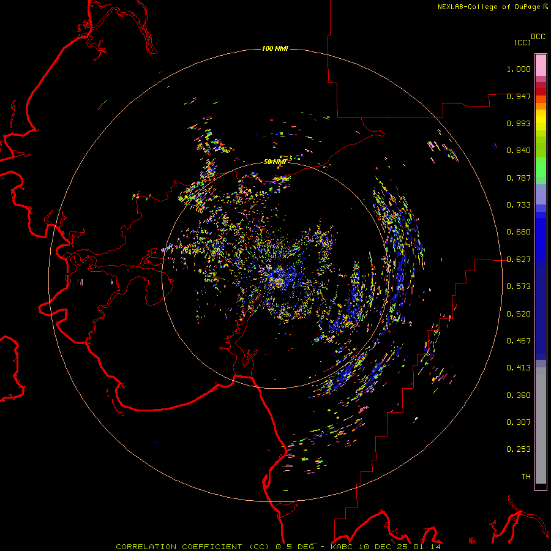
Task: Click the 0.360 colorbar value
Action: [519, 395]
